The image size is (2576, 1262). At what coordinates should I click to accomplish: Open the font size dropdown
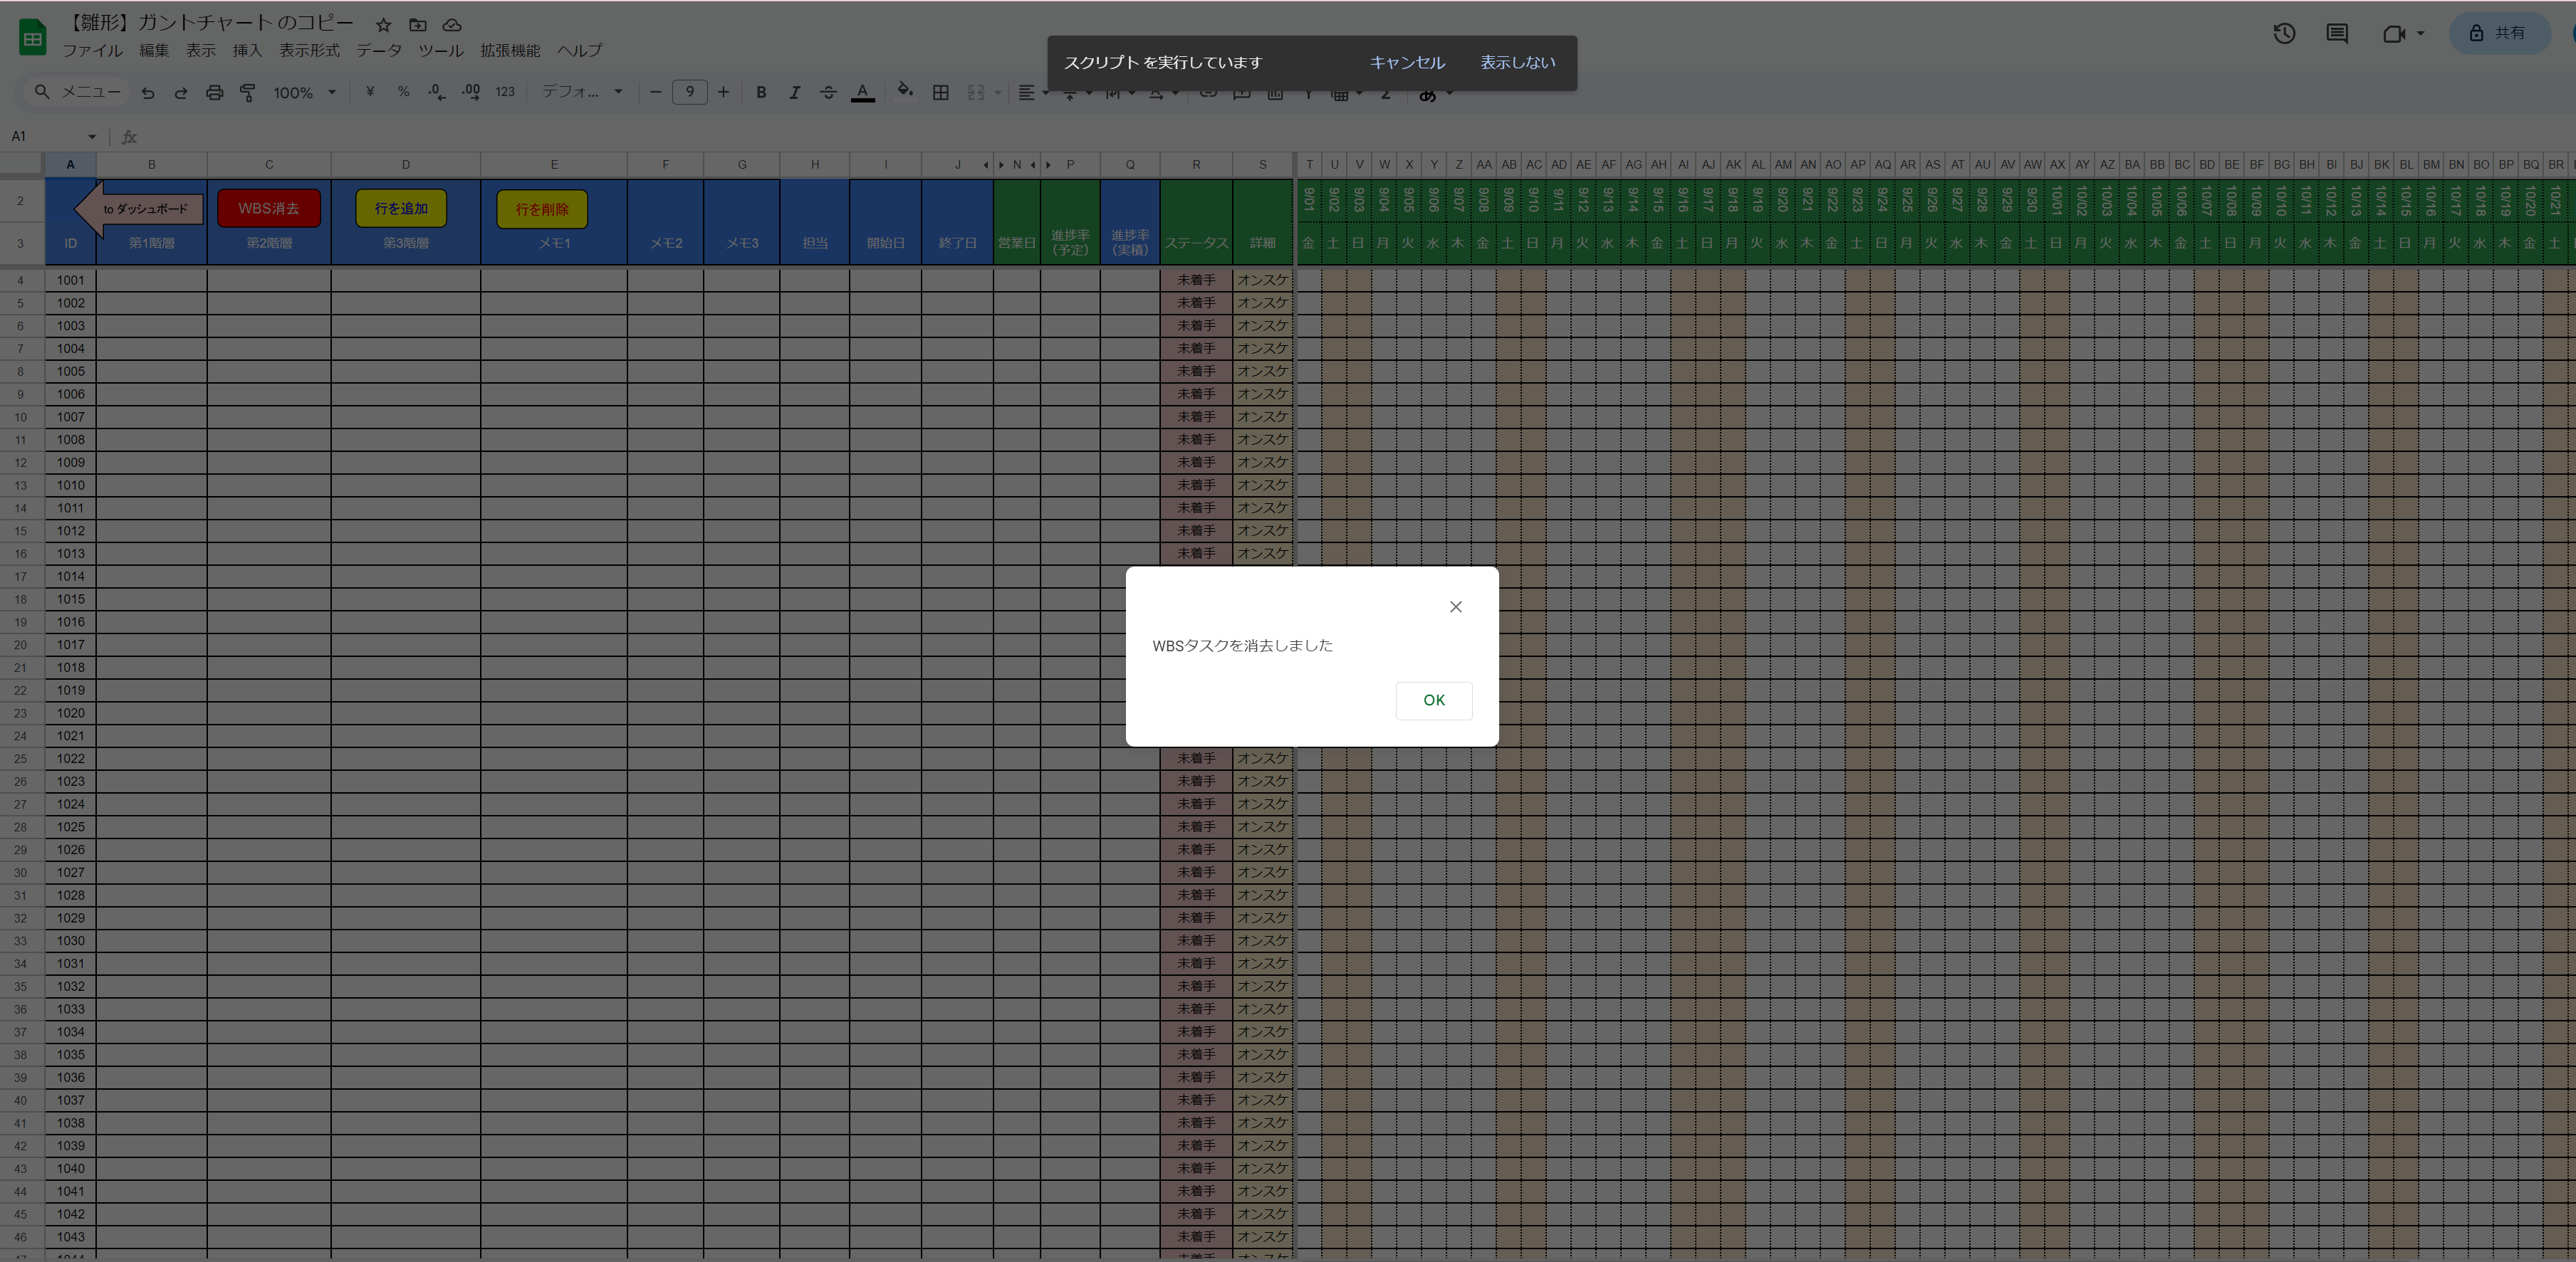click(x=690, y=92)
